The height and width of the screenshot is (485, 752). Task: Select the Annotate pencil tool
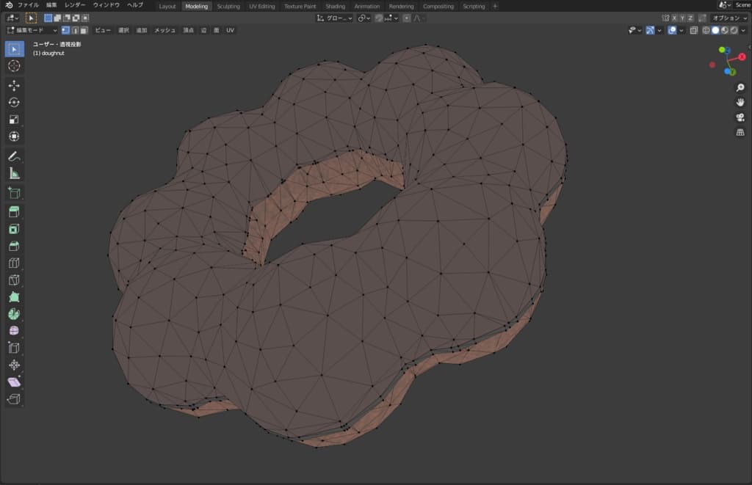click(x=14, y=156)
